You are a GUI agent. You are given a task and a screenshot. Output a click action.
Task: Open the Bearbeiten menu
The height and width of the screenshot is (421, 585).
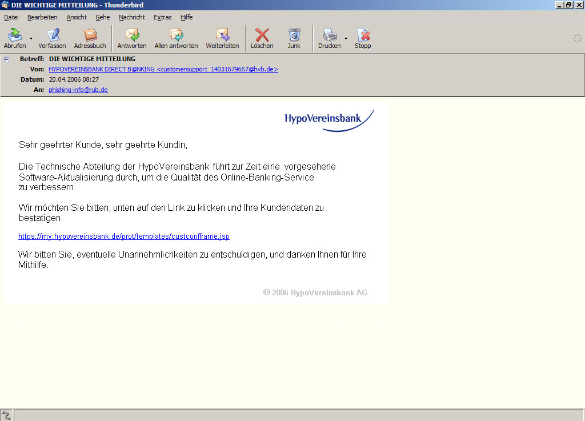click(x=42, y=17)
